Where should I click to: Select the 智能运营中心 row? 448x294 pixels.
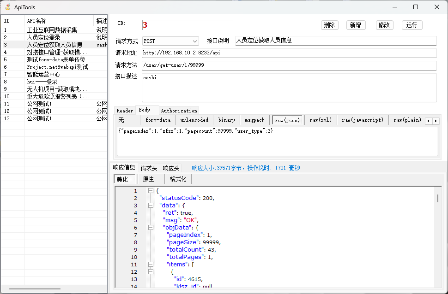pyautogui.click(x=54, y=75)
